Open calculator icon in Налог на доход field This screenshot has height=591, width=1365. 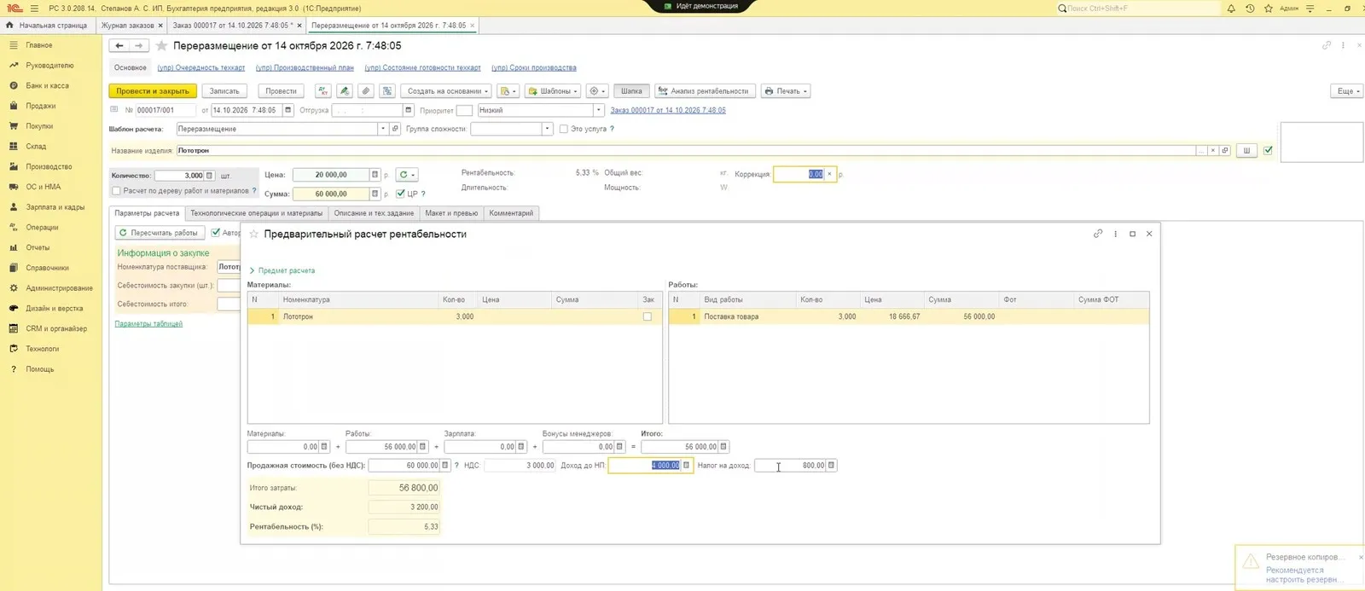click(831, 466)
